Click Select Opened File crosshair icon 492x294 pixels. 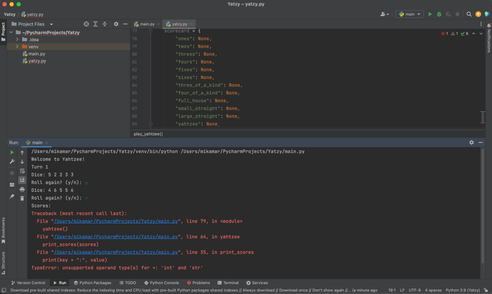coord(86,24)
